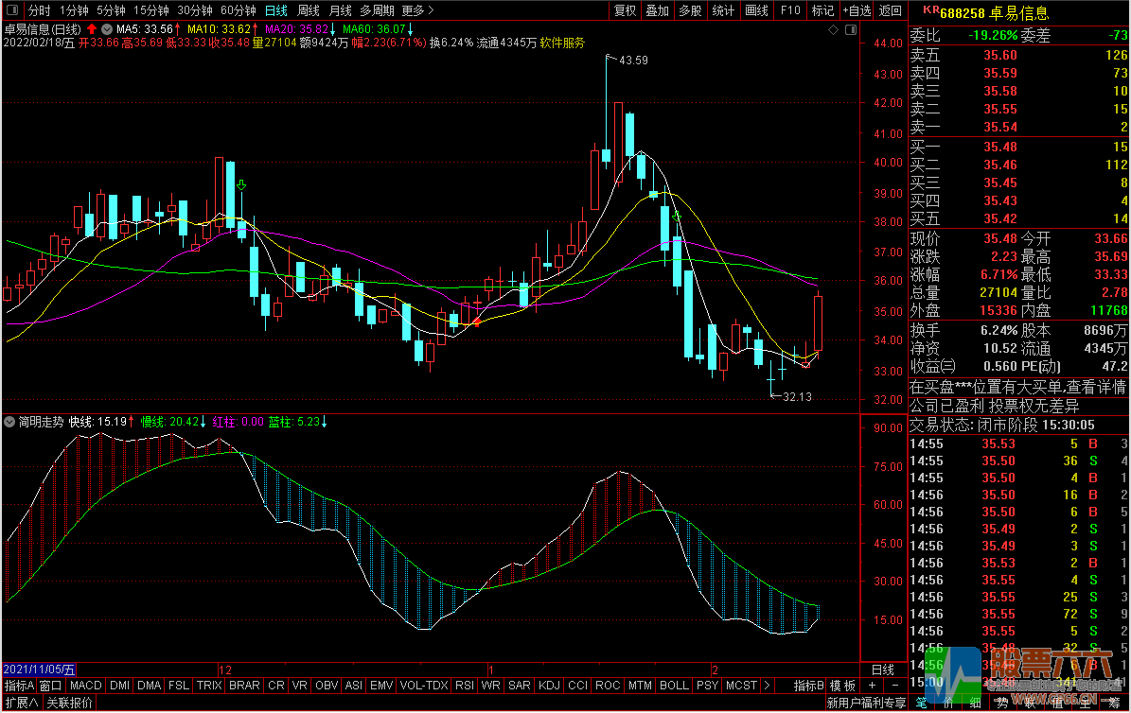Open 关联报价 related quotes
The height and width of the screenshot is (713, 1131).
point(70,703)
